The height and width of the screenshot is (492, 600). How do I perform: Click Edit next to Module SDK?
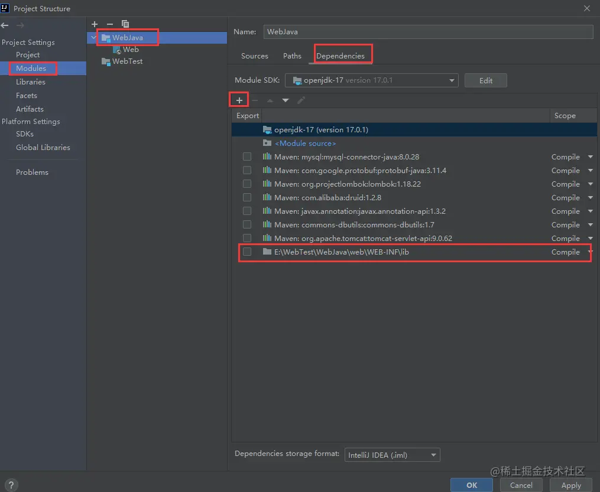click(485, 81)
